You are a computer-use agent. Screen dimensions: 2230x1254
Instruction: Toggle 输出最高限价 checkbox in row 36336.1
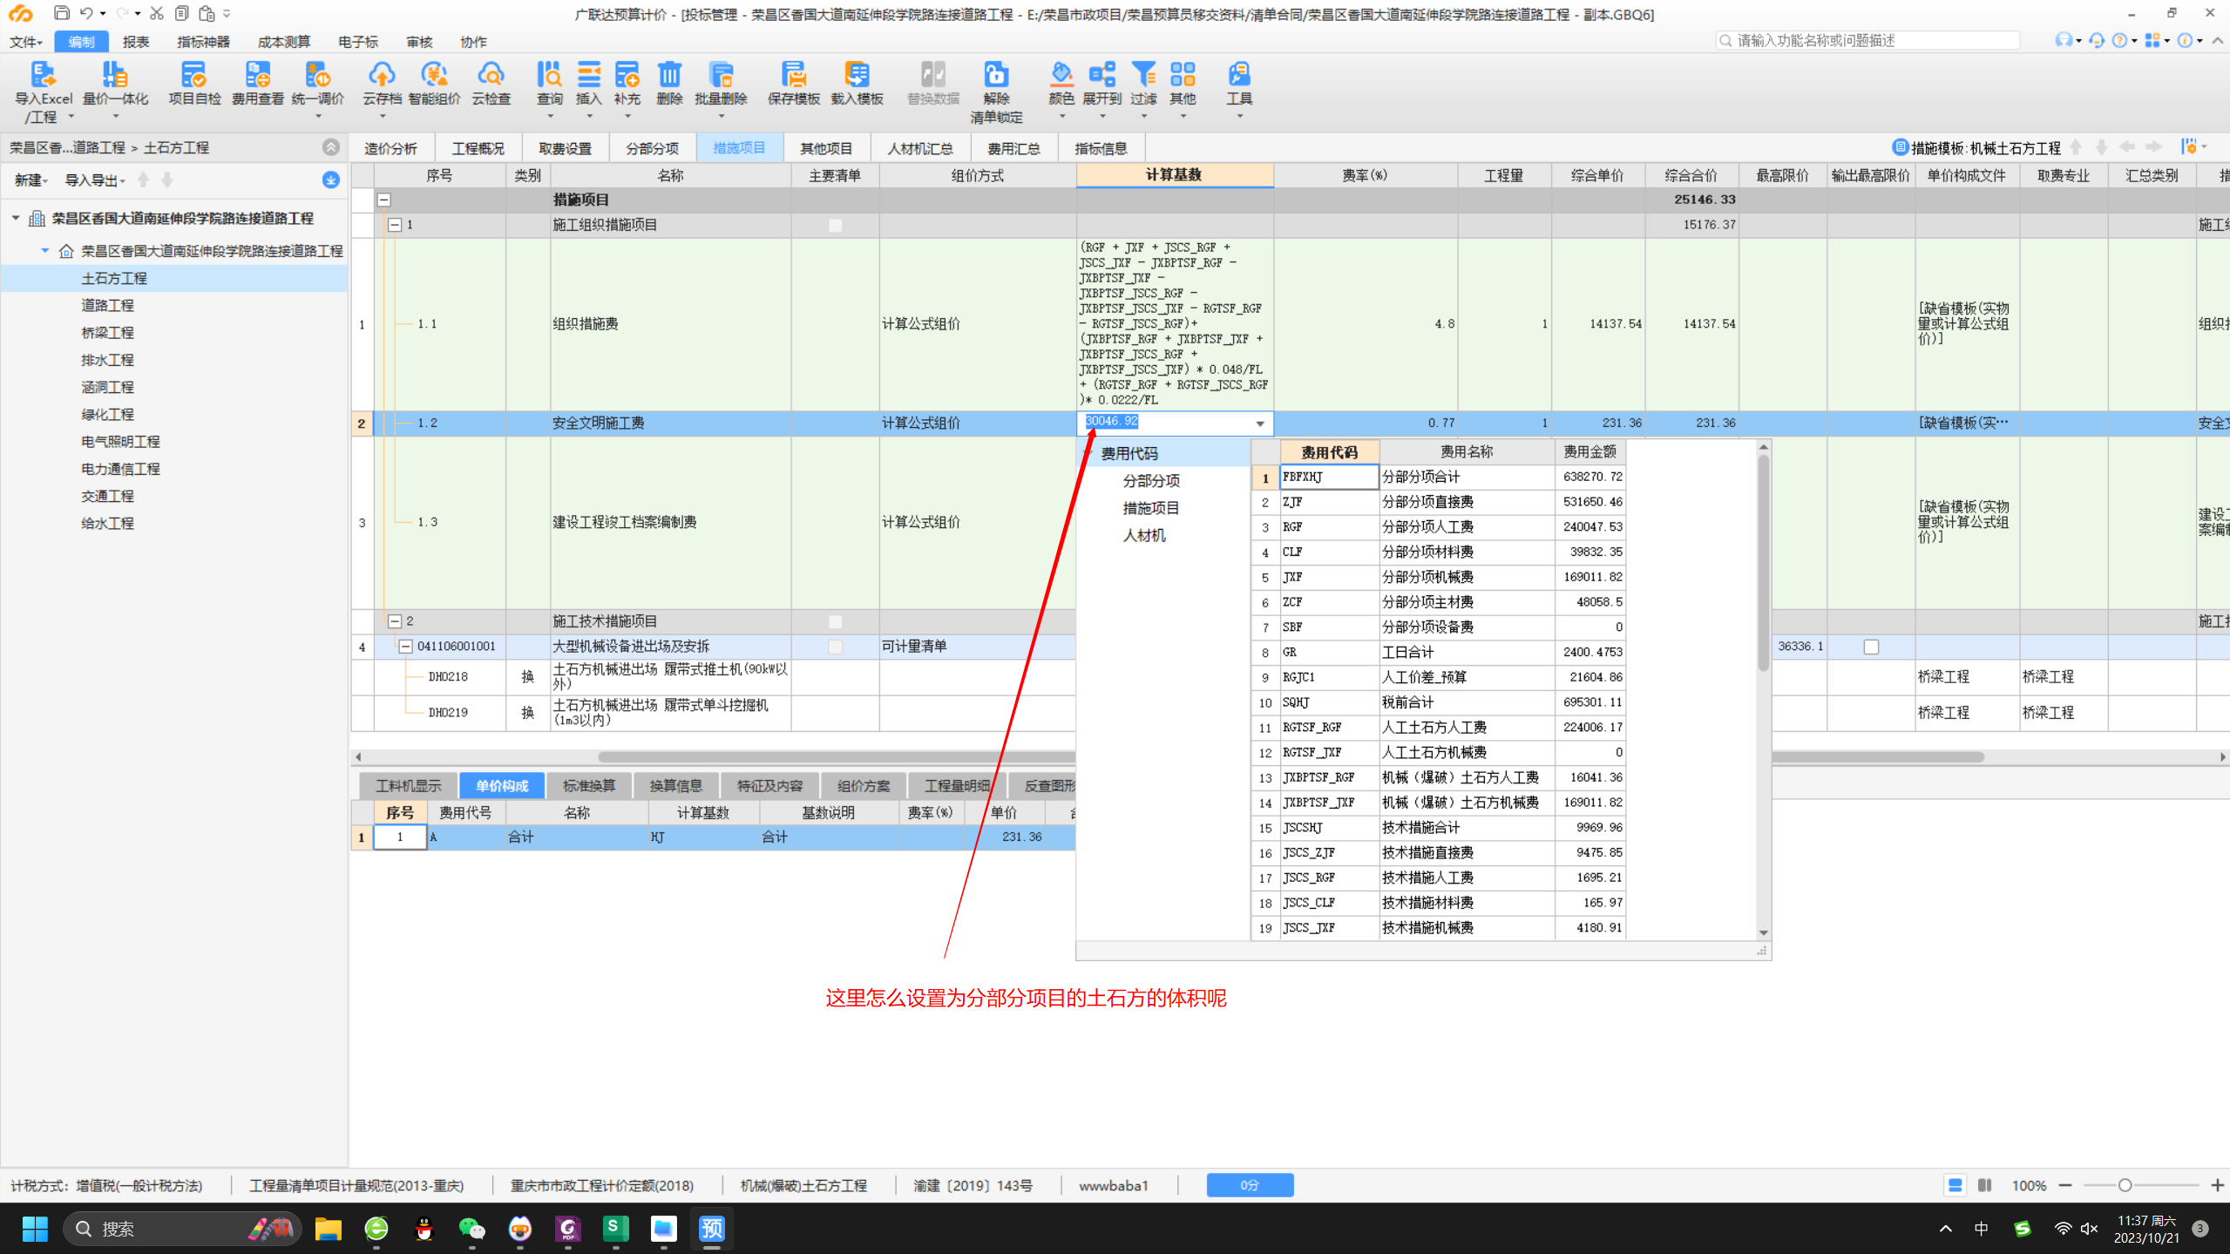tap(1870, 647)
